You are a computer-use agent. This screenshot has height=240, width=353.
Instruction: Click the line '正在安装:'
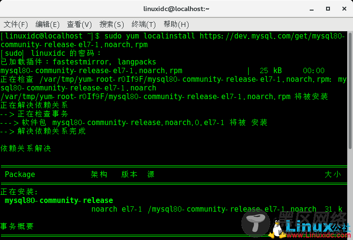point(19,192)
